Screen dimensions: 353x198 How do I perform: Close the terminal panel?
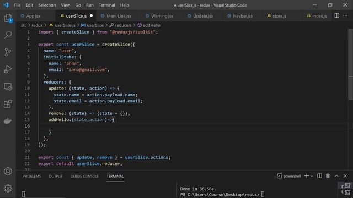point(345,176)
